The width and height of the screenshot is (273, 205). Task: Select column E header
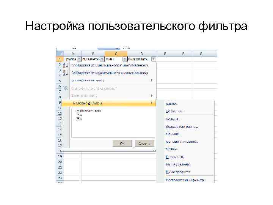pyautogui.click(x=165, y=54)
